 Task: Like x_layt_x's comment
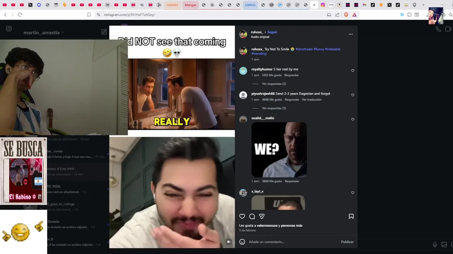click(x=352, y=193)
